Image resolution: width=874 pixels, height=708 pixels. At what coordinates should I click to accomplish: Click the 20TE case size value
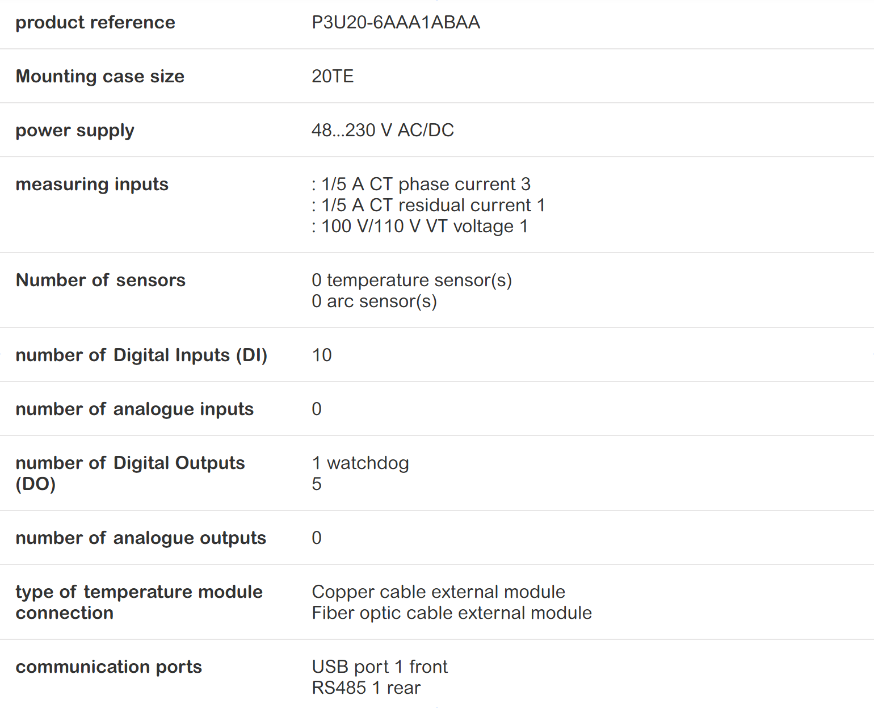pyautogui.click(x=333, y=76)
